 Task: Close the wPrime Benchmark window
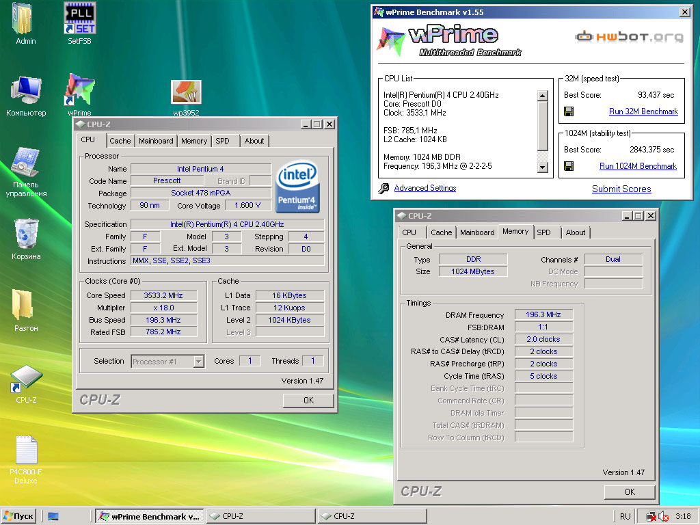pos(684,12)
